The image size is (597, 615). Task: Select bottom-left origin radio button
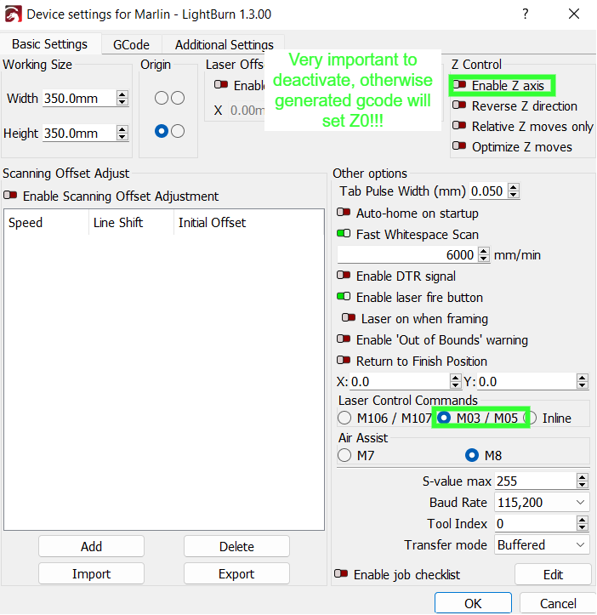tap(162, 131)
